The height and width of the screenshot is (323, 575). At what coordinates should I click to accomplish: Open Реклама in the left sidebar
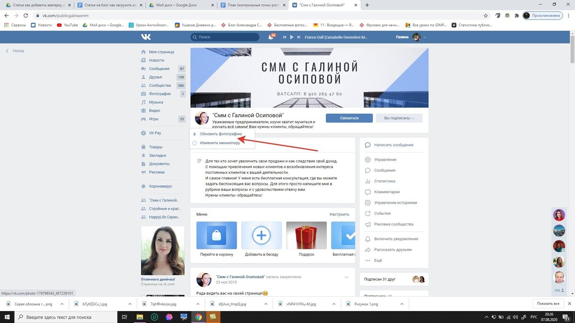[x=157, y=172]
